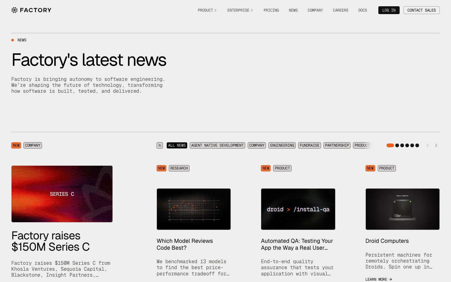This screenshot has width=451, height=282.
Task: Open the Droid Computers device thumbnail
Action: [x=402, y=209]
